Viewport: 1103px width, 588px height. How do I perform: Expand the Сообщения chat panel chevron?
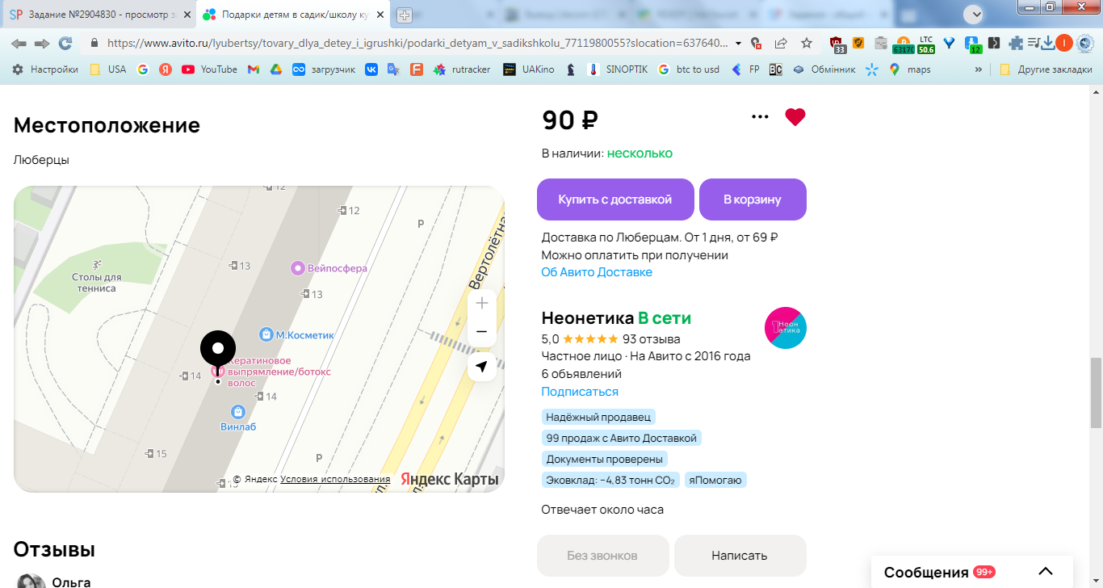[1046, 572]
